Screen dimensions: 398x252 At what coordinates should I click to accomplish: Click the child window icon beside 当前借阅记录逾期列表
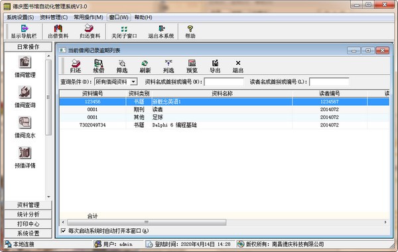pyautogui.click(x=63, y=50)
